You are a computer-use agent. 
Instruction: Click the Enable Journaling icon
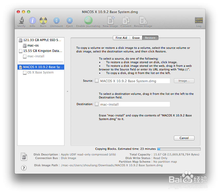pos(88,21)
